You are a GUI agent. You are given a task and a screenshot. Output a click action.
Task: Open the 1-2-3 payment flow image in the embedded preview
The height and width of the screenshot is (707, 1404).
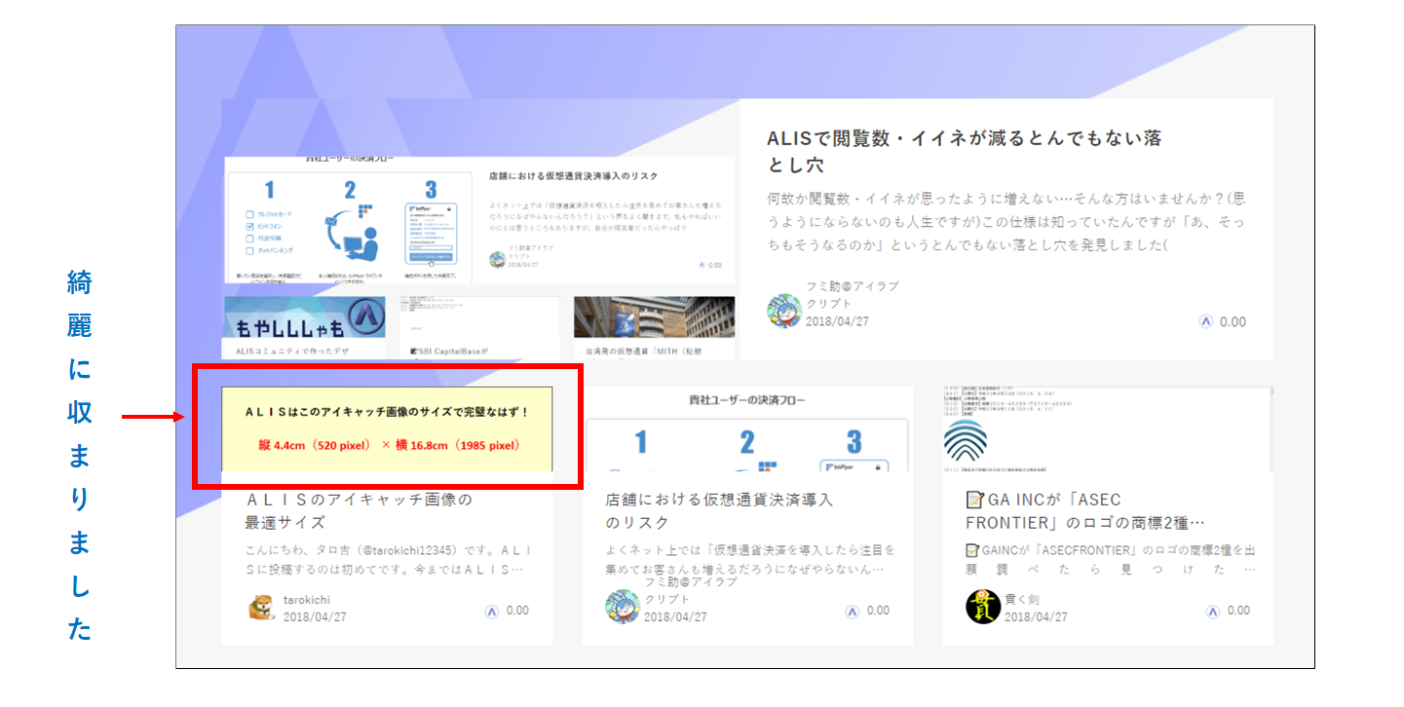[x=351, y=220]
